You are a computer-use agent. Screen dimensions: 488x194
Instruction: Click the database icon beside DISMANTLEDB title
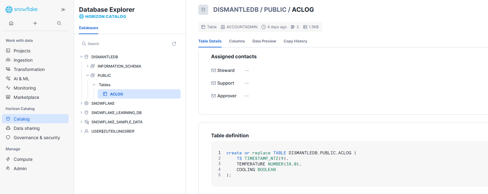[x=203, y=10]
